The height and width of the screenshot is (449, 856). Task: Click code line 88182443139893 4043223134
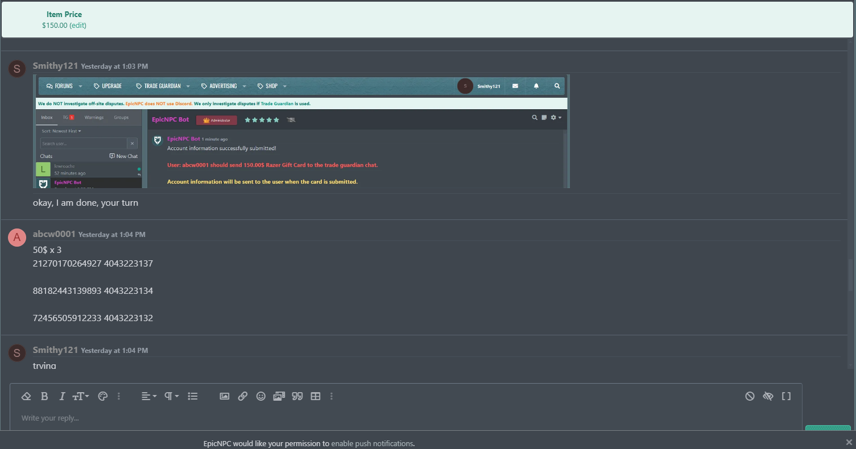[93, 291]
